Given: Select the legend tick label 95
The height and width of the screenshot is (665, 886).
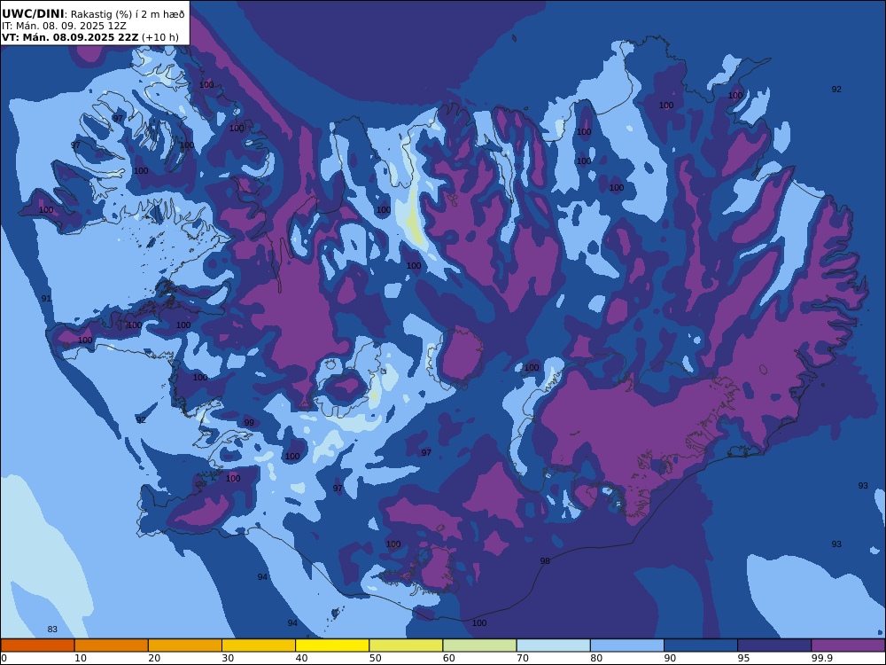Looking at the screenshot, I should coord(743,658).
